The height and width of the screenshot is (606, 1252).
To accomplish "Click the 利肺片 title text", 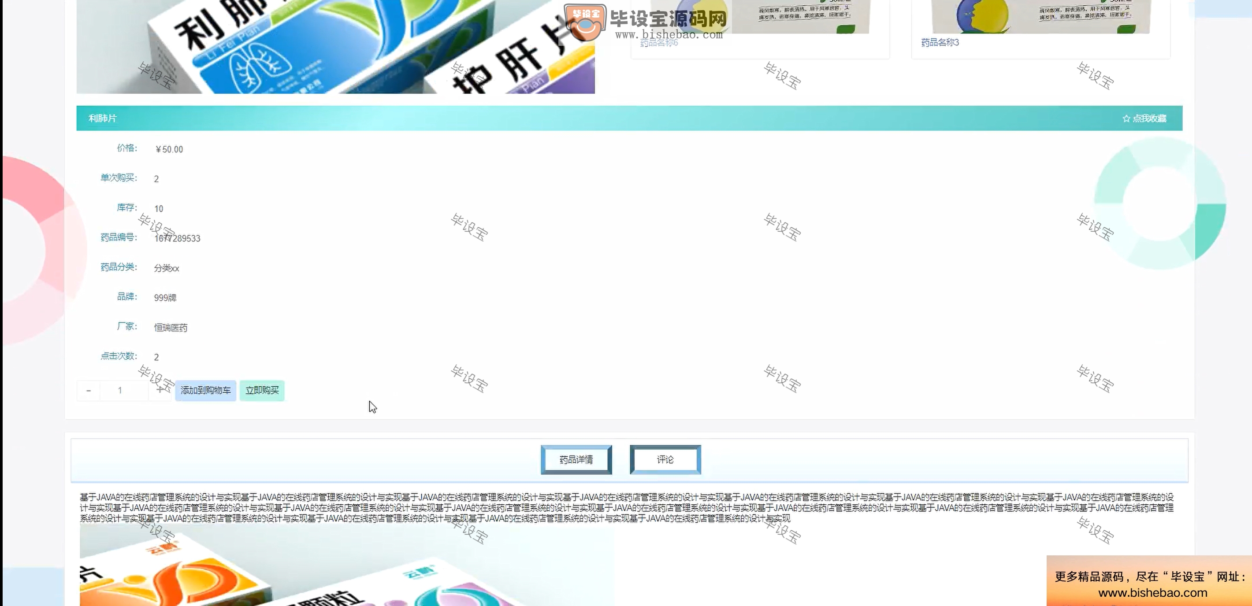I will point(103,118).
